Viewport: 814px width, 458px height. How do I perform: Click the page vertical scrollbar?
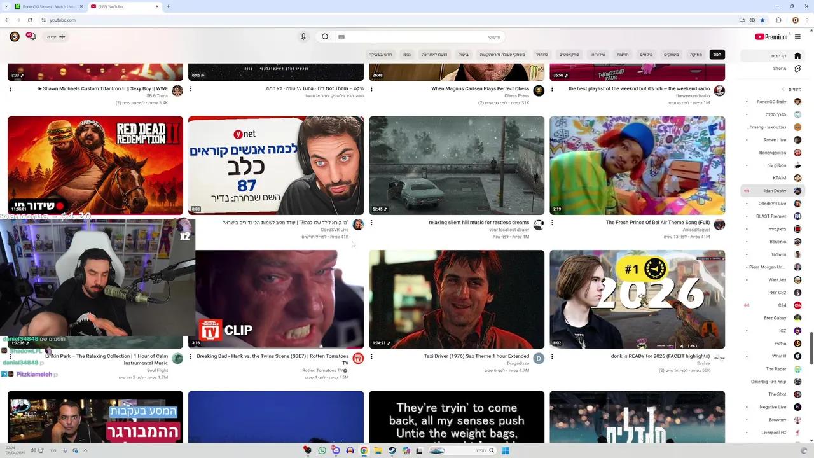click(811, 348)
